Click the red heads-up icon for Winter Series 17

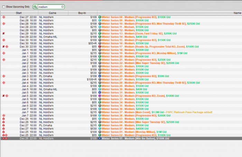(x=100, y=47)
